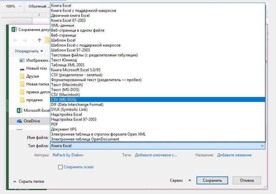Open the 100% zoom dropdown
Image resolution: width=276 pixels, height=194 pixels.
coord(20,7)
